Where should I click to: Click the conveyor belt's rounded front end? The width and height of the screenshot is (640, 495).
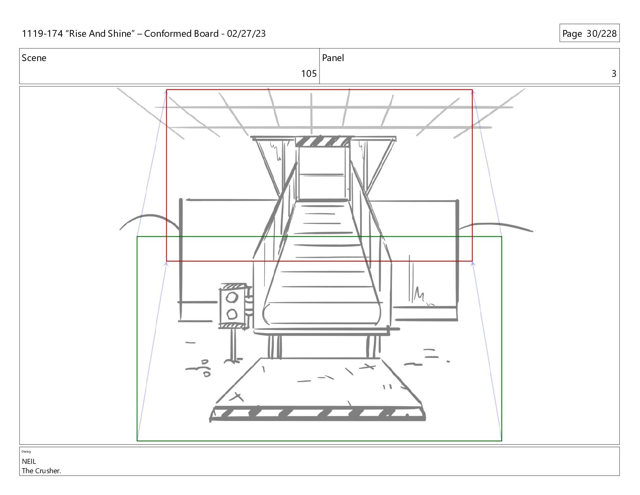(x=322, y=313)
